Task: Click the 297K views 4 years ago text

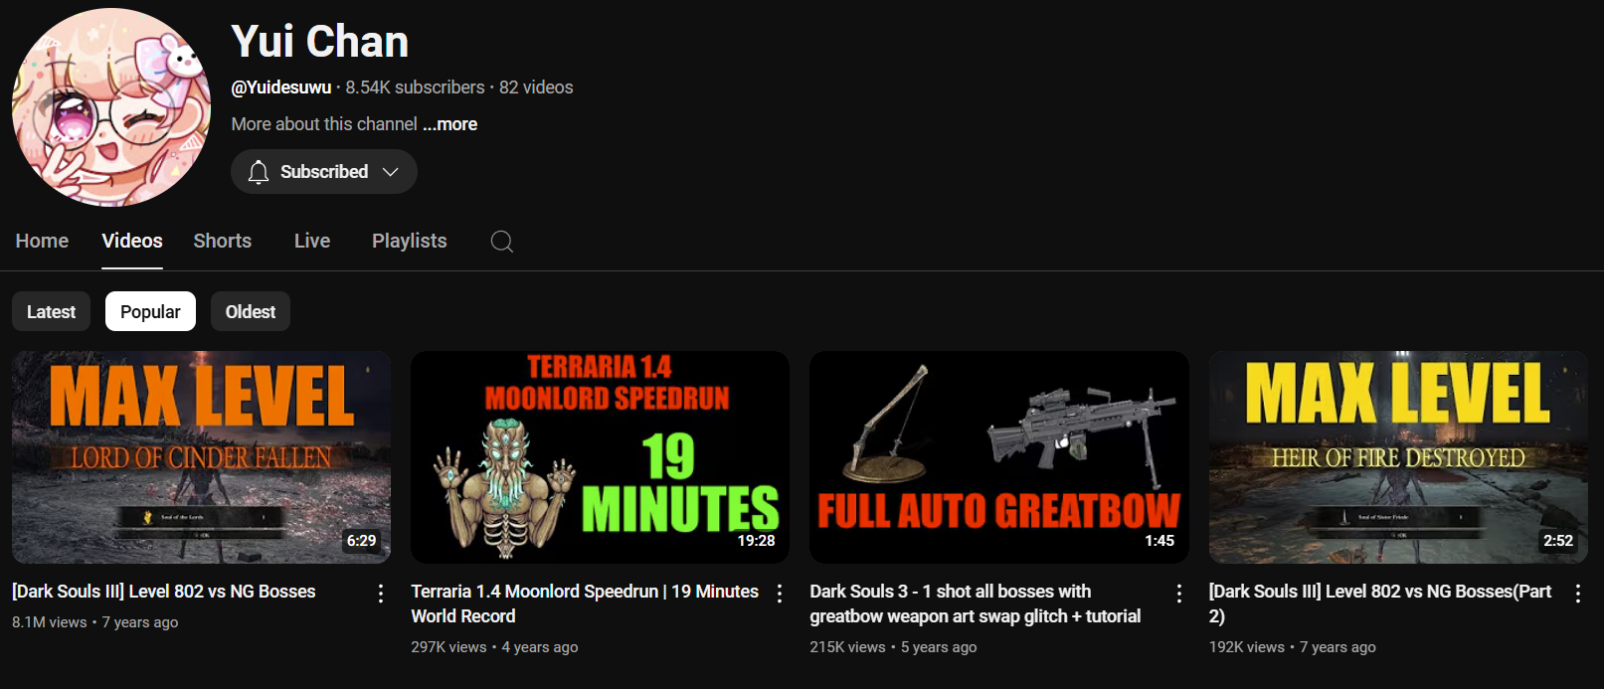Action: coord(494,647)
